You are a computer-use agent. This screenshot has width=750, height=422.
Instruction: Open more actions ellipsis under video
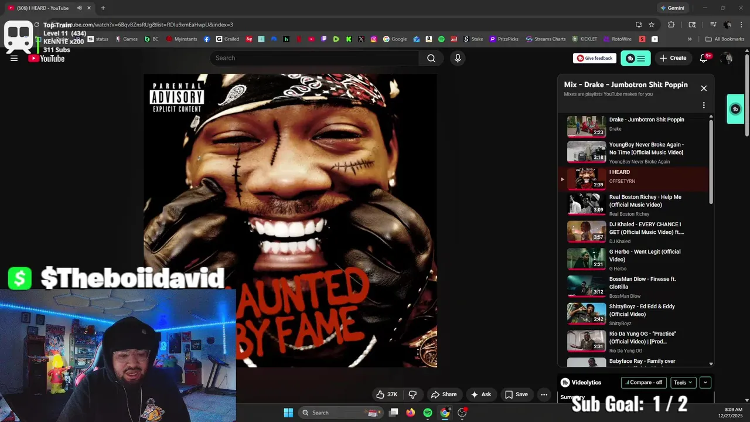pyautogui.click(x=544, y=394)
